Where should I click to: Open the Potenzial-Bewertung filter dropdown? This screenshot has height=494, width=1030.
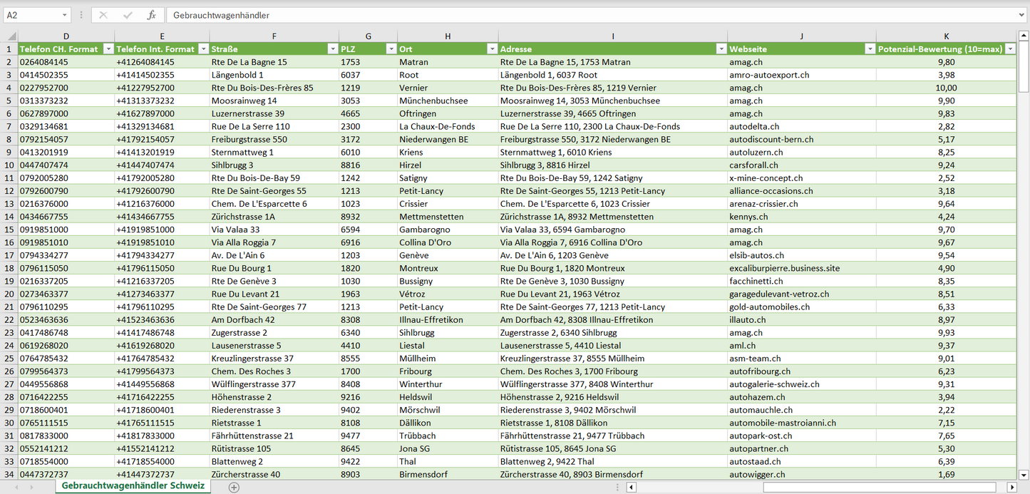point(1009,49)
